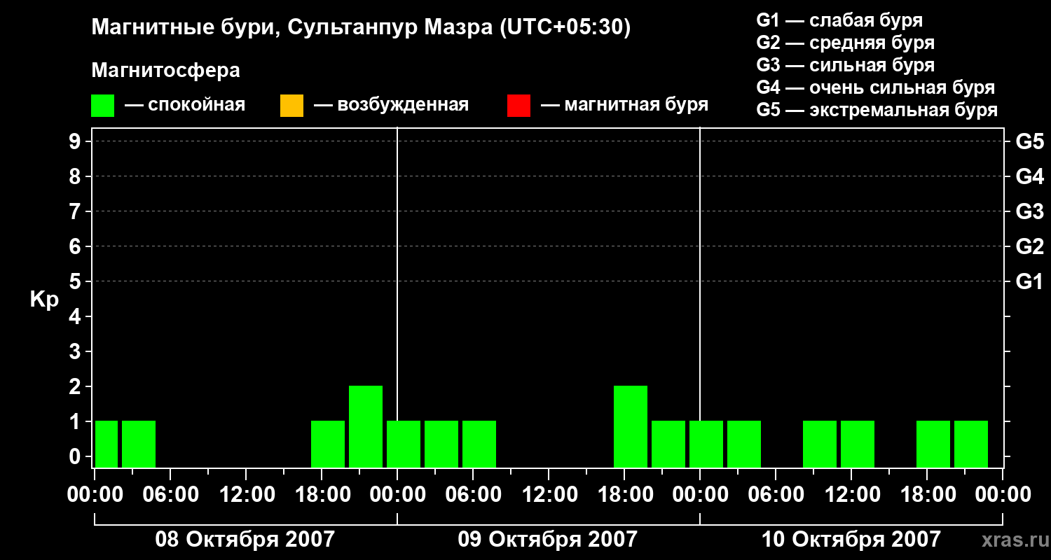The height and width of the screenshot is (560, 1051).
Task: Click the Kp 1 bar at 12:00 on 10 October
Action: point(858,444)
